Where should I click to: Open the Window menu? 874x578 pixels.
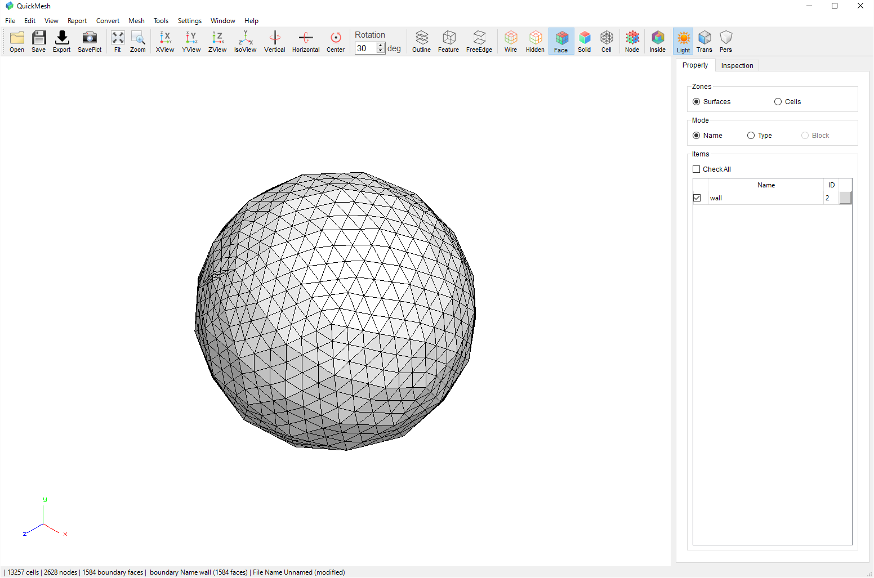click(223, 21)
